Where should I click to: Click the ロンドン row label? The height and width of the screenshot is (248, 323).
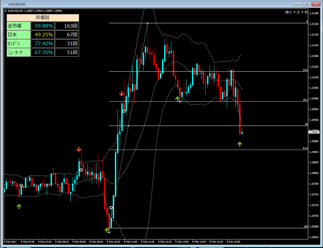(x=19, y=43)
